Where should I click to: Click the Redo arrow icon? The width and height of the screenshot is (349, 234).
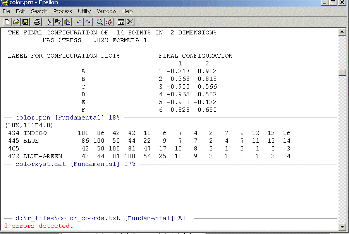click(88, 22)
